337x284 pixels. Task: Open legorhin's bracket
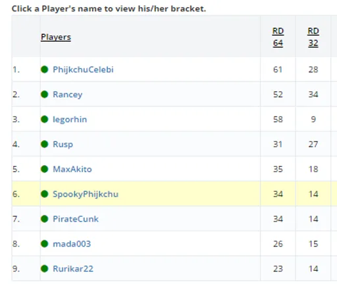pyautogui.click(x=70, y=120)
